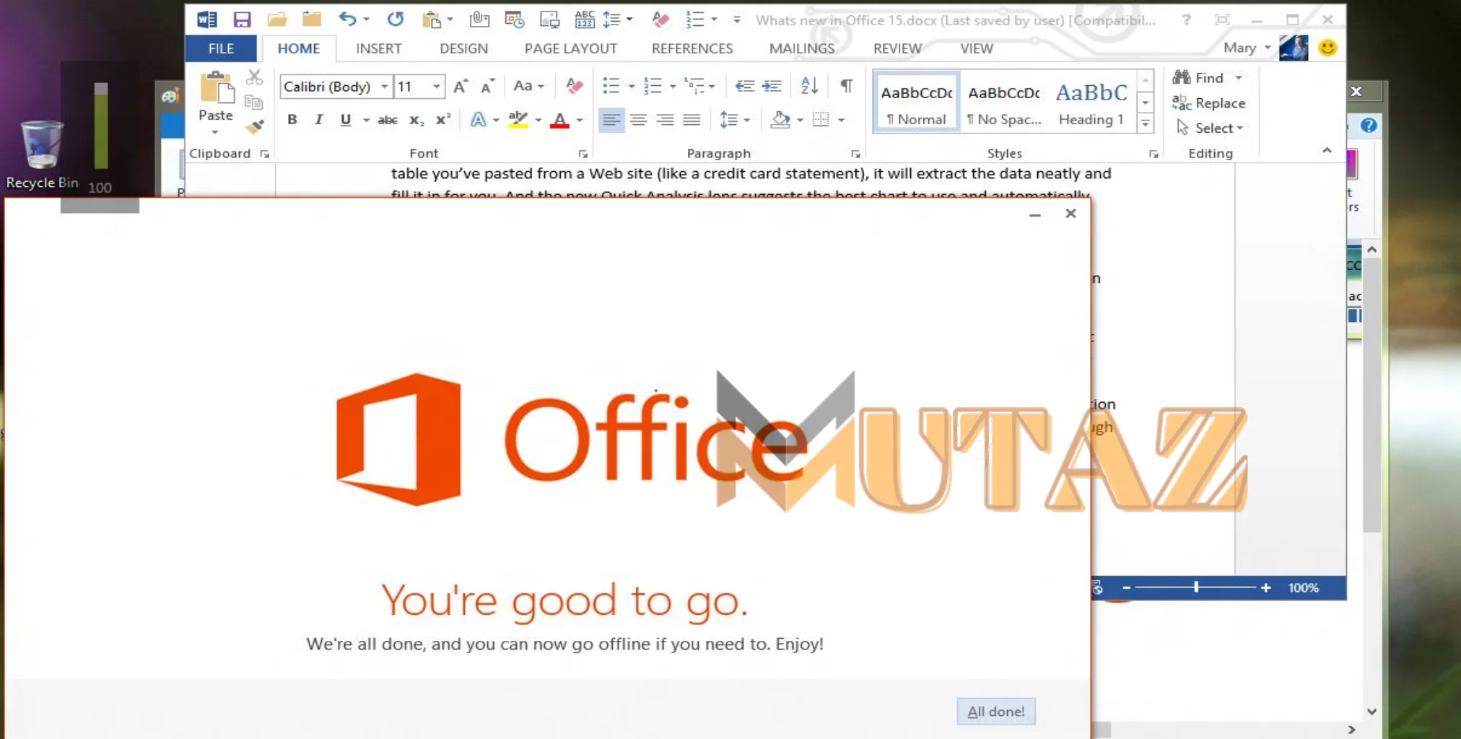
Task: Open the Numbering list dropdown arrow
Action: [672, 87]
